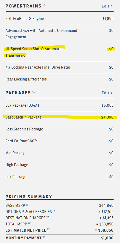Open S4 footnote next to Powertrains heading

point(44,5)
